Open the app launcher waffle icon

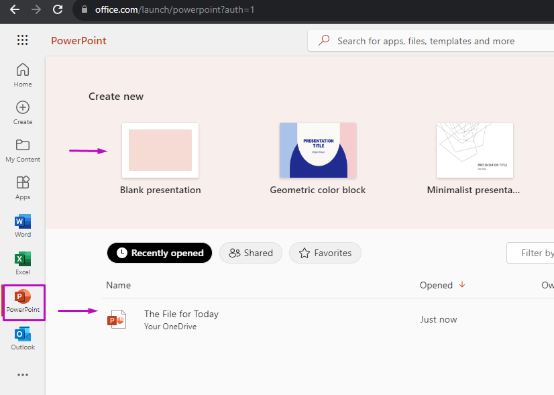click(22, 40)
